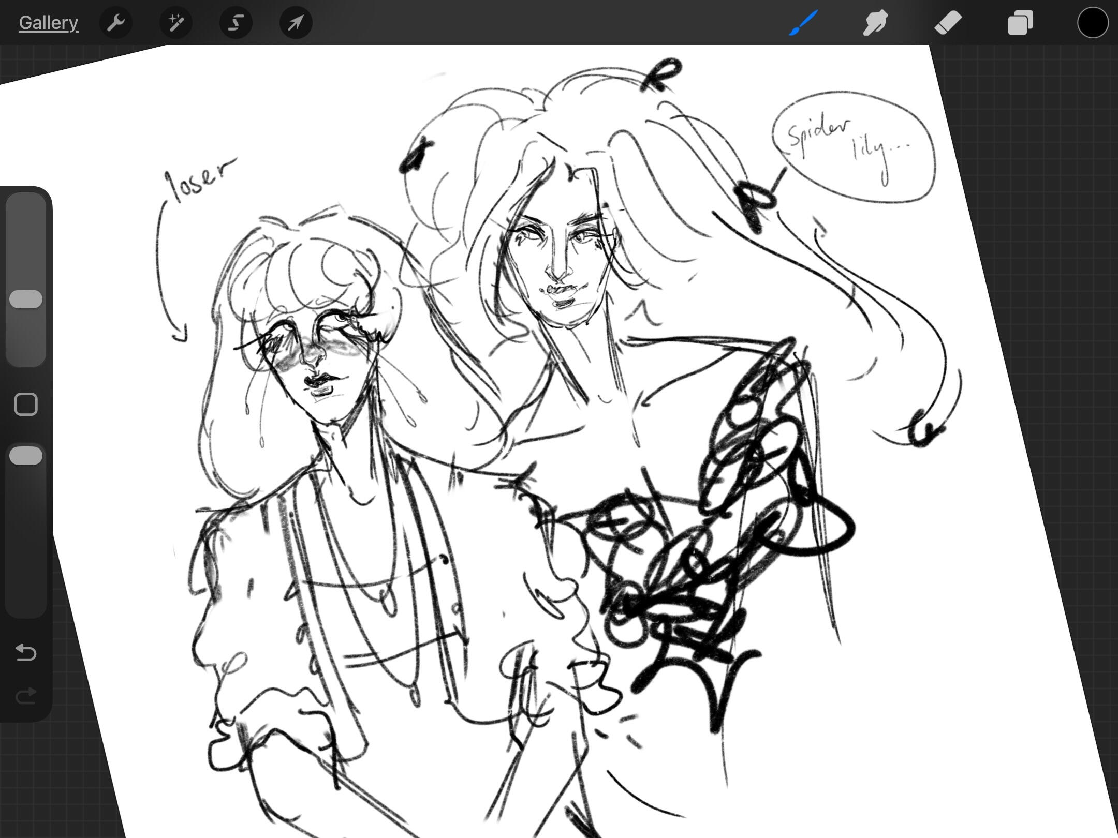Click the brush size slider handle
The width and height of the screenshot is (1118, 838).
(x=26, y=299)
